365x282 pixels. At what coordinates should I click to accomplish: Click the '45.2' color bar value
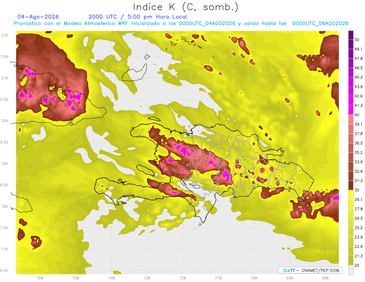point(359,77)
